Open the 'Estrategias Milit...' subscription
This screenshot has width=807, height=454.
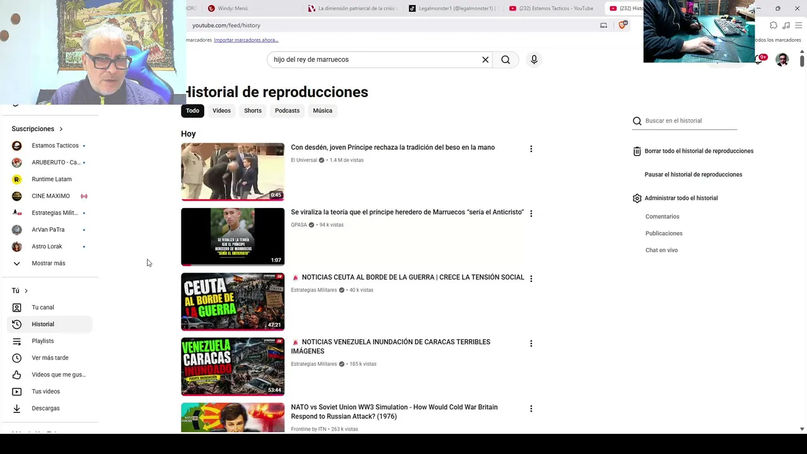coord(49,213)
